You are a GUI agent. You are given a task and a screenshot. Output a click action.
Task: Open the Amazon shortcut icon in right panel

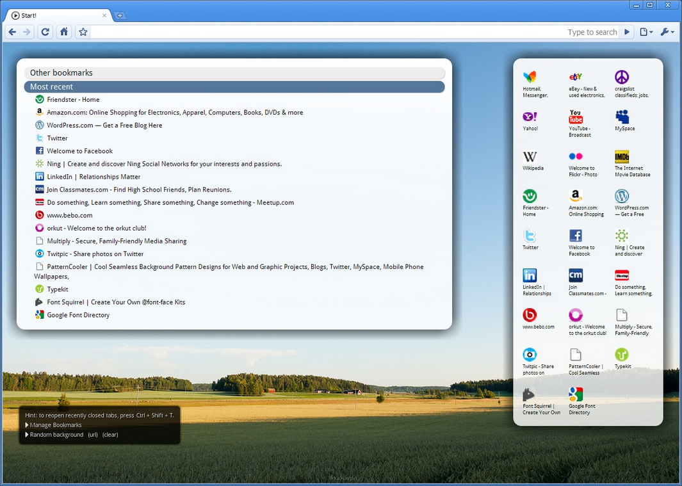[x=576, y=196]
